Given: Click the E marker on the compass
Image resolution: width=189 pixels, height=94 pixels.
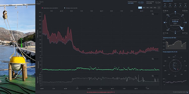Looking at the screenshot, I should (x=186, y=23).
